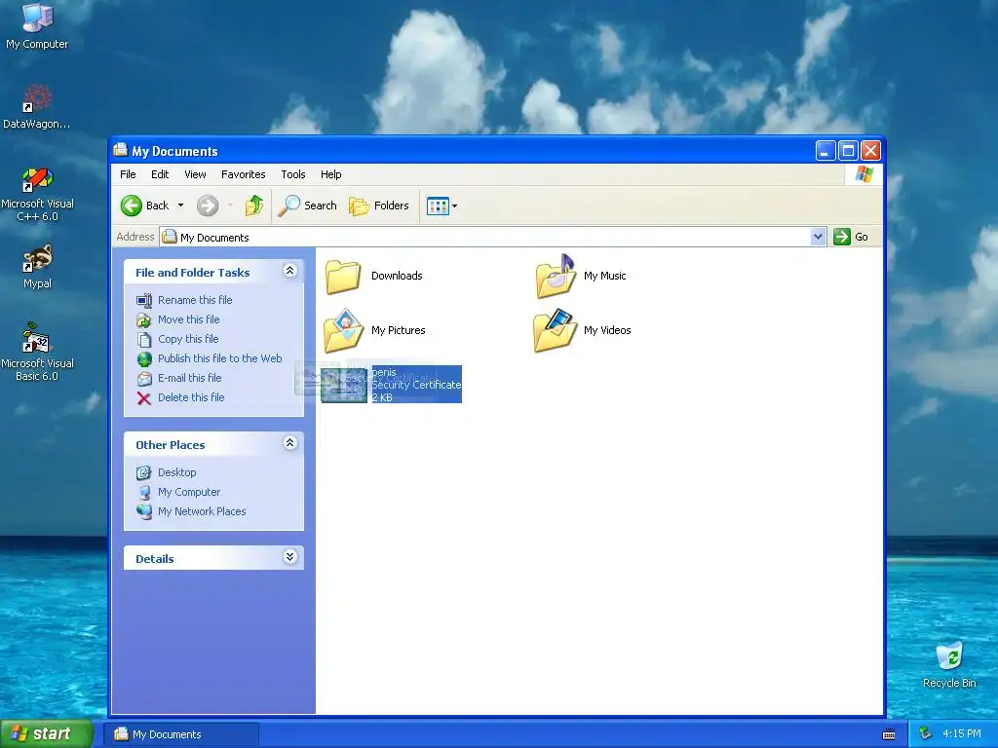Select the Security Certificate file icon
The width and height of the screenshot is (998, 748).
click(x=344, y=385)
